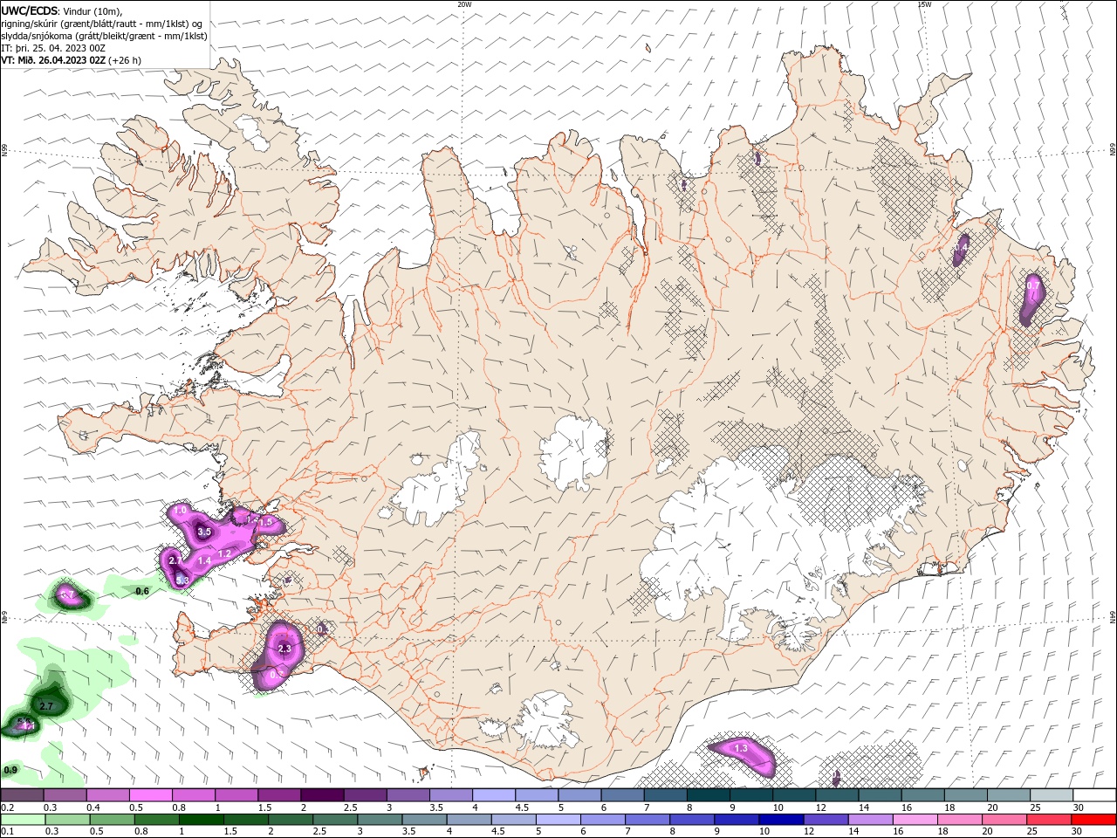Select the 0.4 label on the snow scale

pos(93,807)
